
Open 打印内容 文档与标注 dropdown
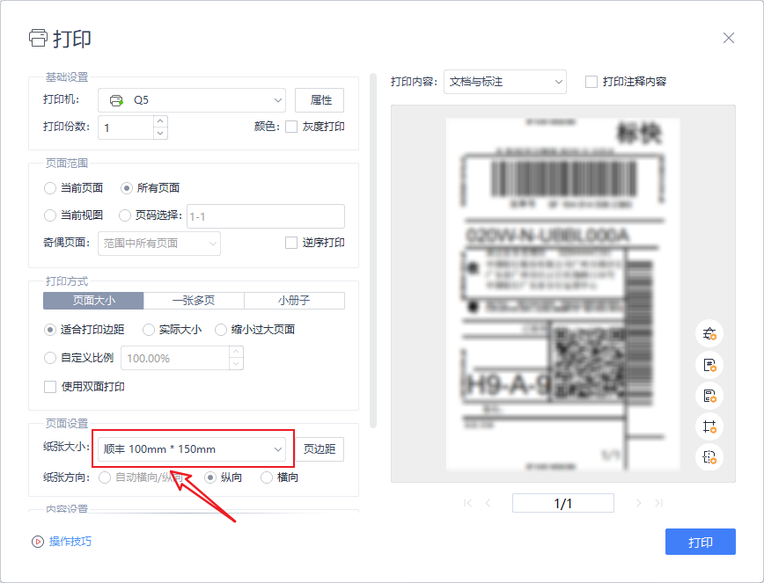(505, 82)
